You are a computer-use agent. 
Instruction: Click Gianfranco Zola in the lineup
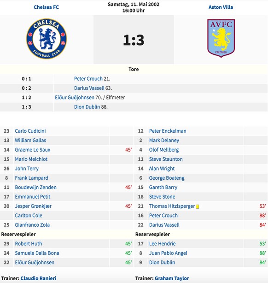pyautogui.click(x=32, y=225)
